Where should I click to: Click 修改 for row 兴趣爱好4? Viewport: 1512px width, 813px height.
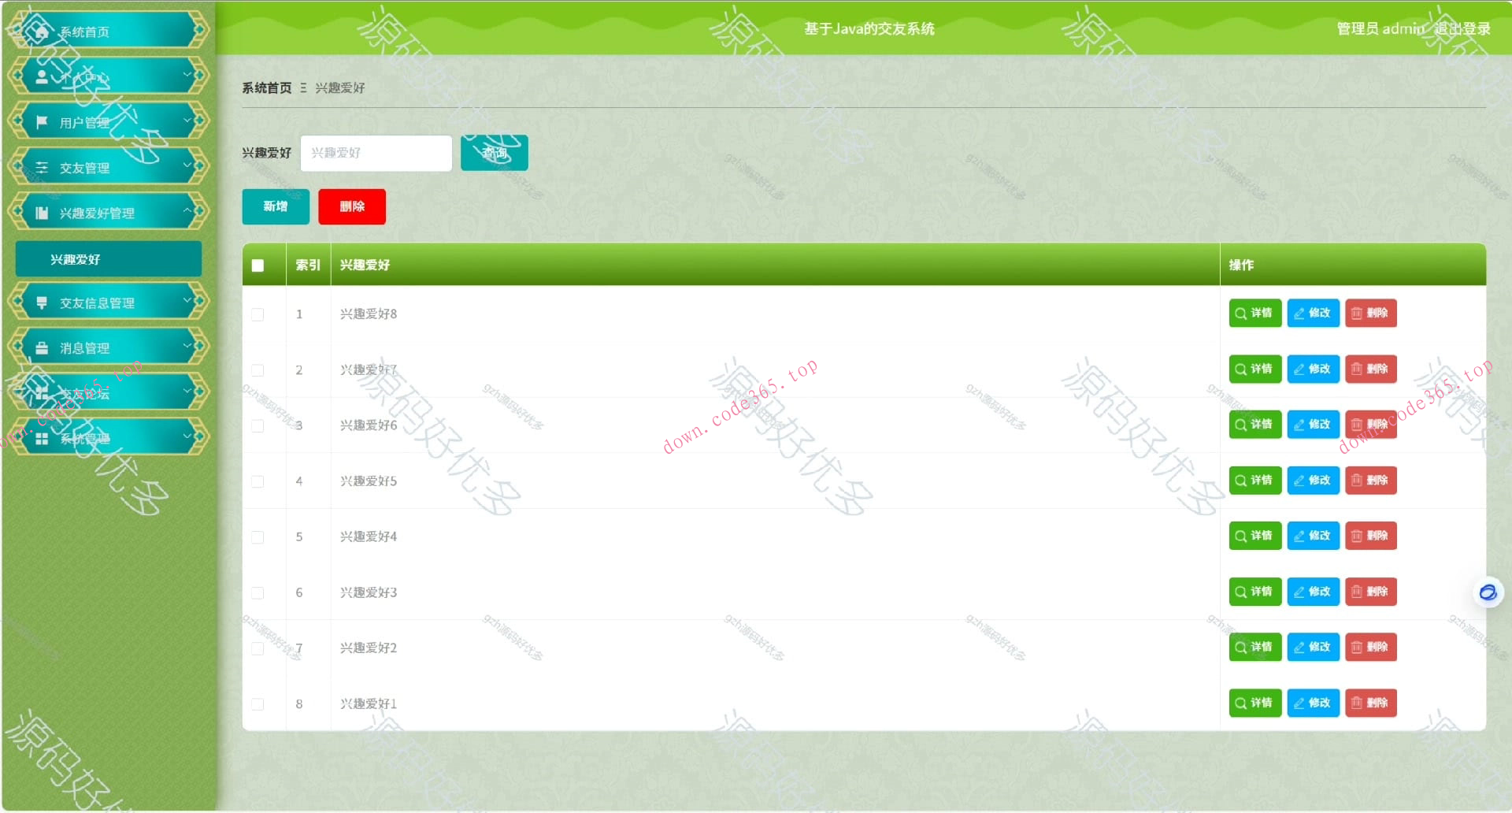tap(1314, 536)
